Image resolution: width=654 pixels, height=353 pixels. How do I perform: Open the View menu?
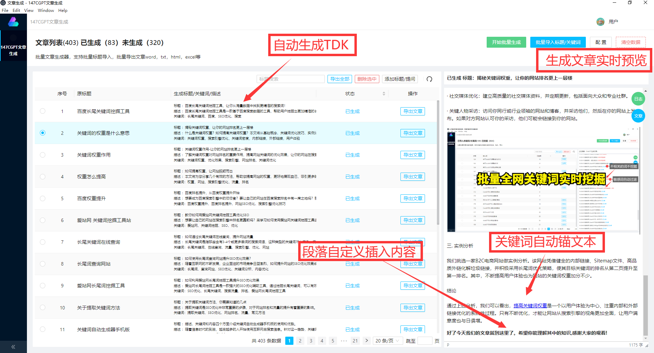pos(29,11)
